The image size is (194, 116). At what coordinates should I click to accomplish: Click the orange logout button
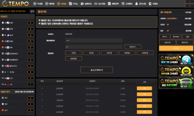point(176,48)
